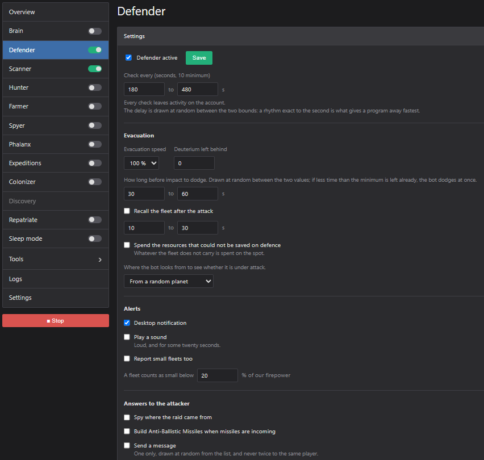Screen dimensions: 484x460
Task: Enable the Expeditions toggle
Action: pyautogui.click(x=95, y=163)
